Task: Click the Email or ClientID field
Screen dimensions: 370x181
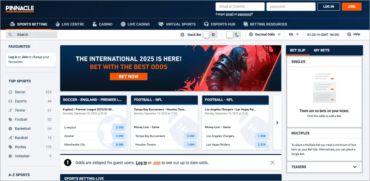Action: (240, 7)
